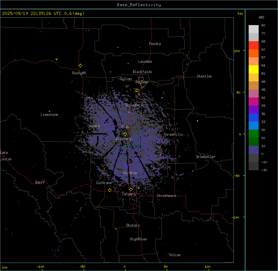Viewport: 278px width, 271px height.
Task: Click the yellow diamond marker above RockyMH
Action: [x=80, y=66]
